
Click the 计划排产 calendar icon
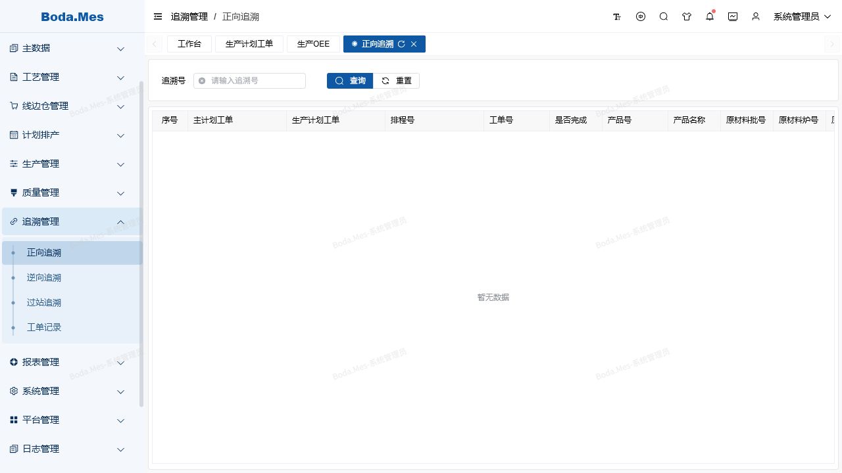coord(14,135)
